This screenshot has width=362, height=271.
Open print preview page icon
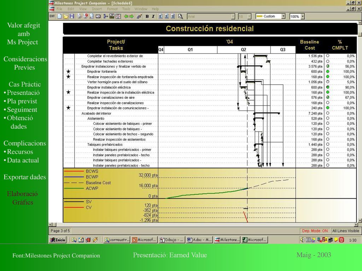pos(92,16)
